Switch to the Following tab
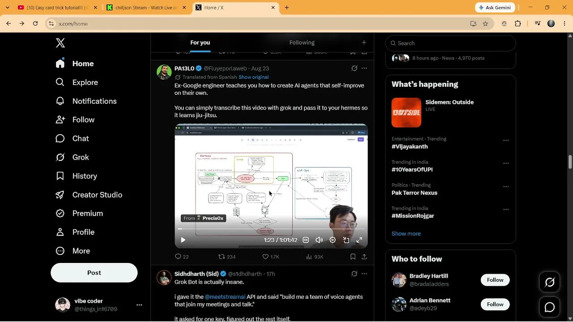Image resolution: width=573 pixels, height=322 pixels. pyautogui.click(x=302, y=42)
